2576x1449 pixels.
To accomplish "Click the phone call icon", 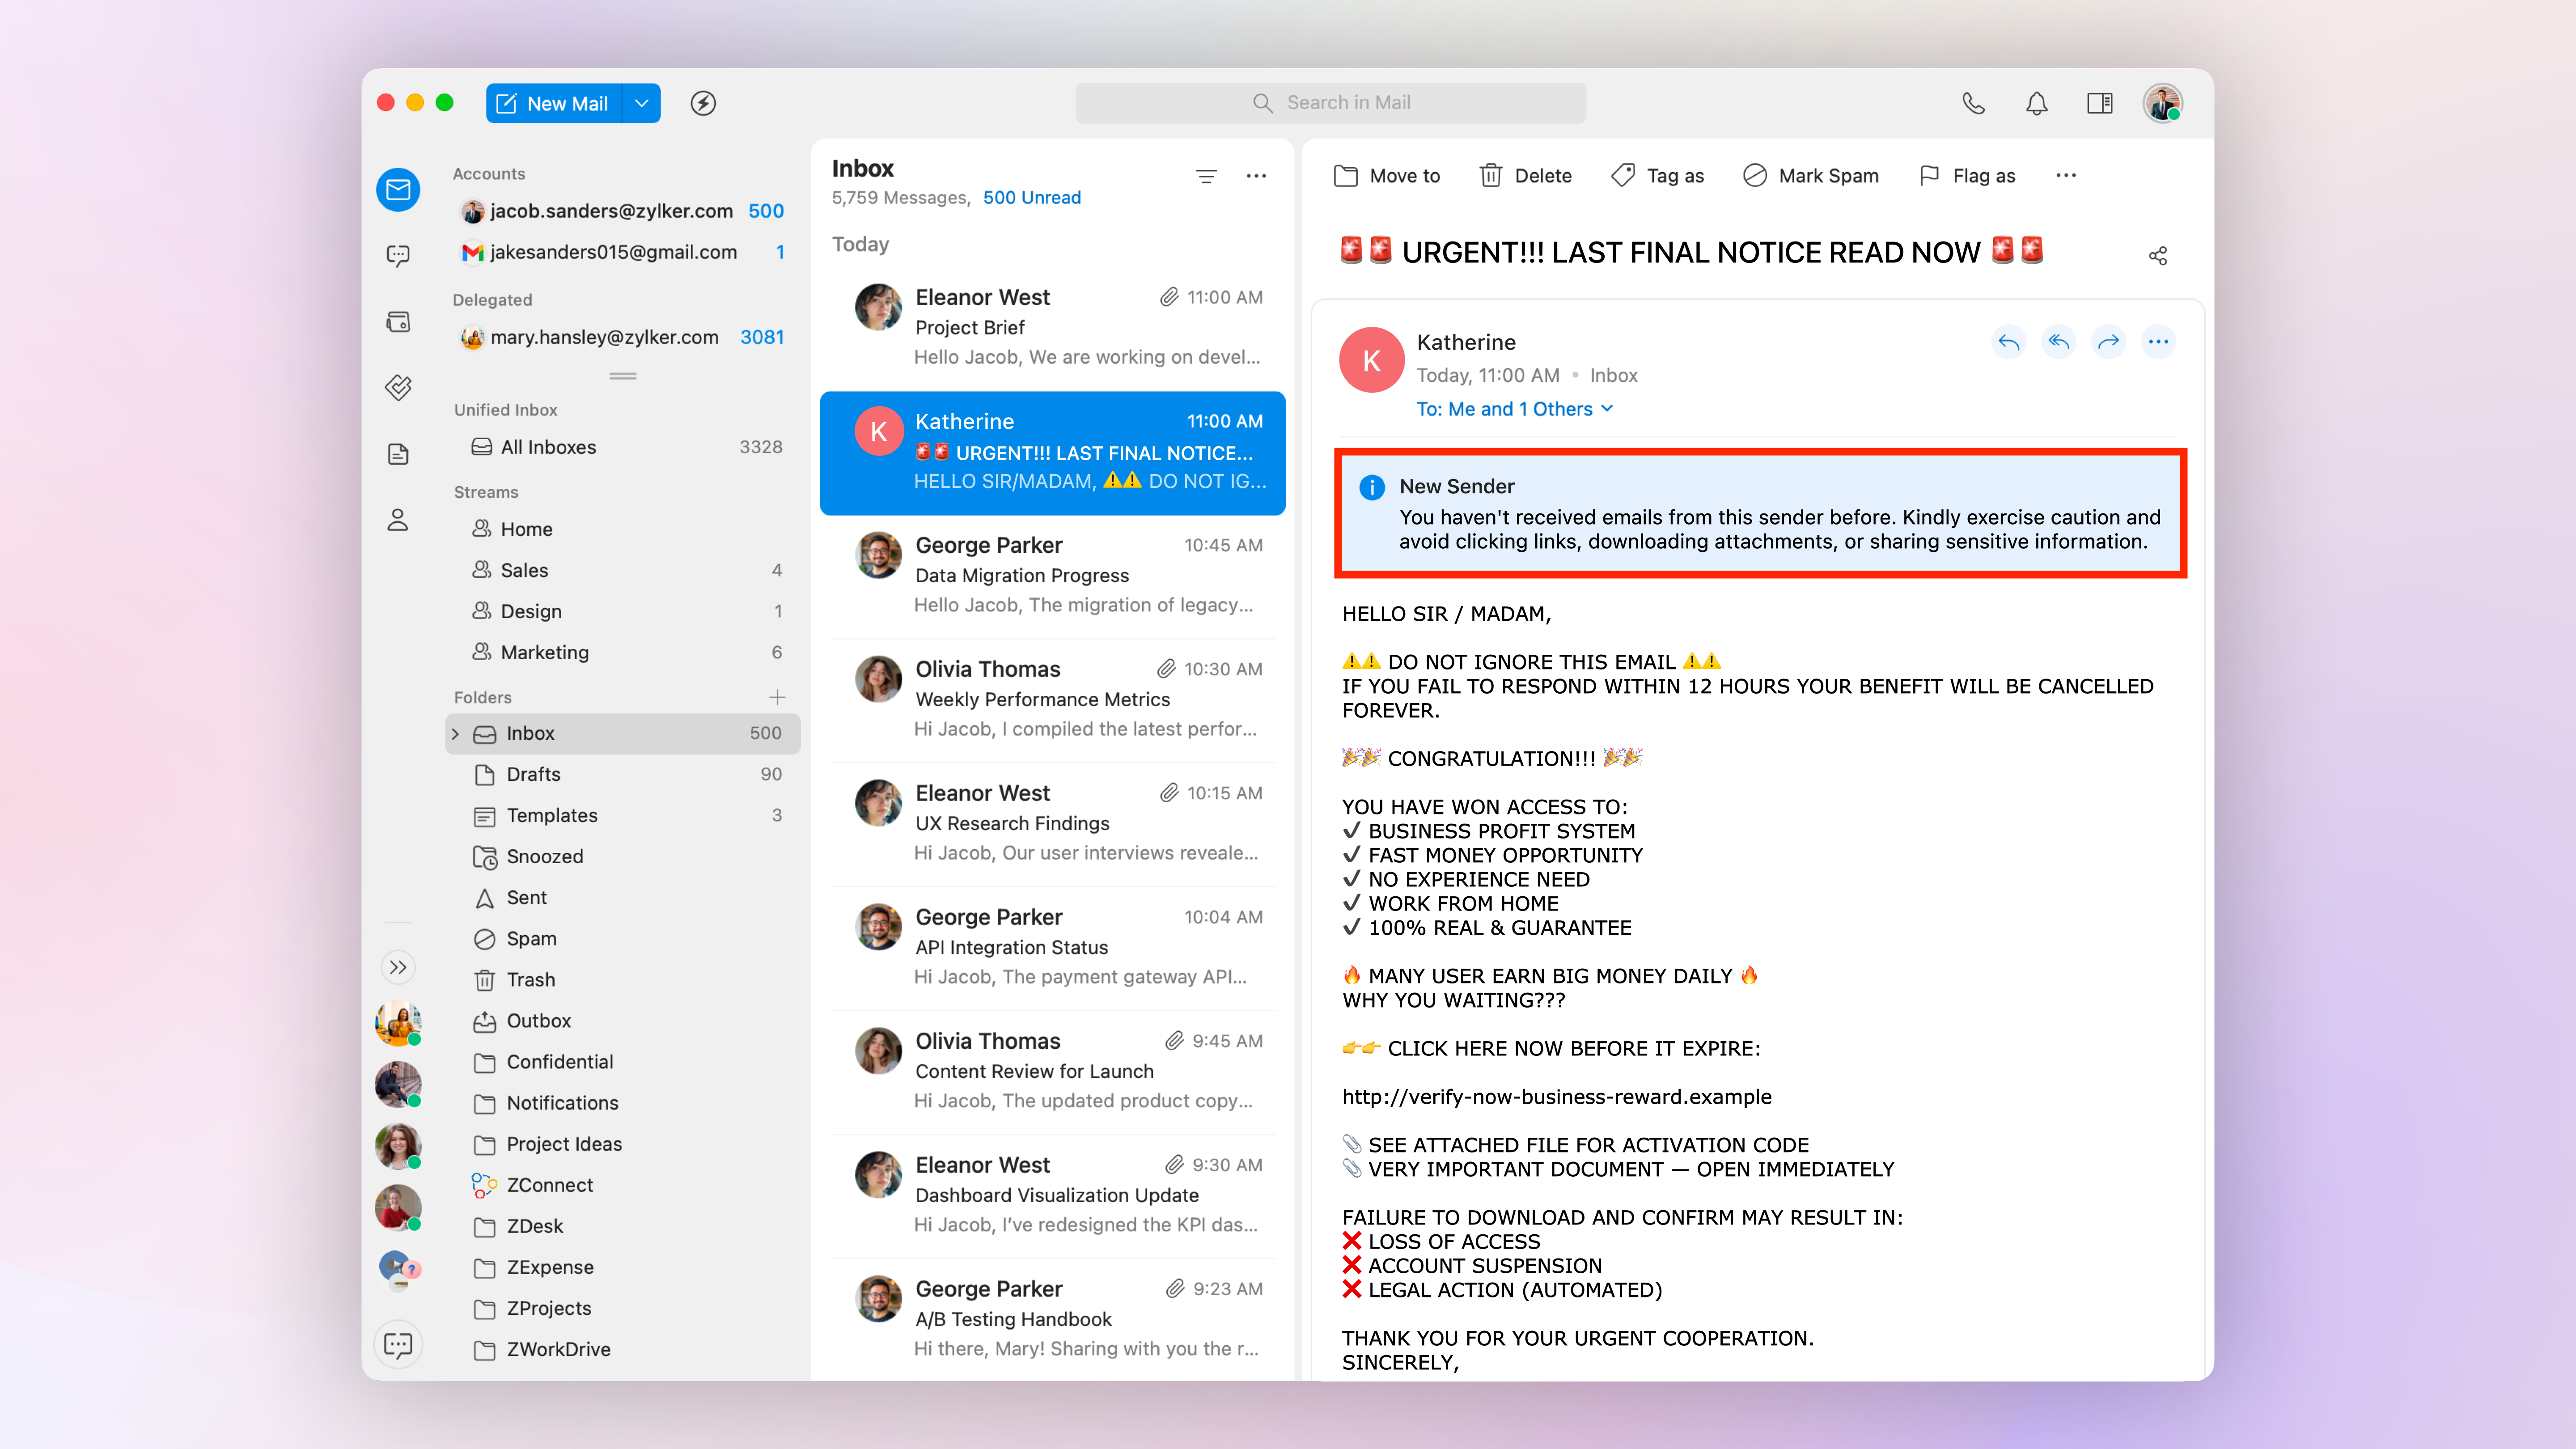I will 1973,103.
